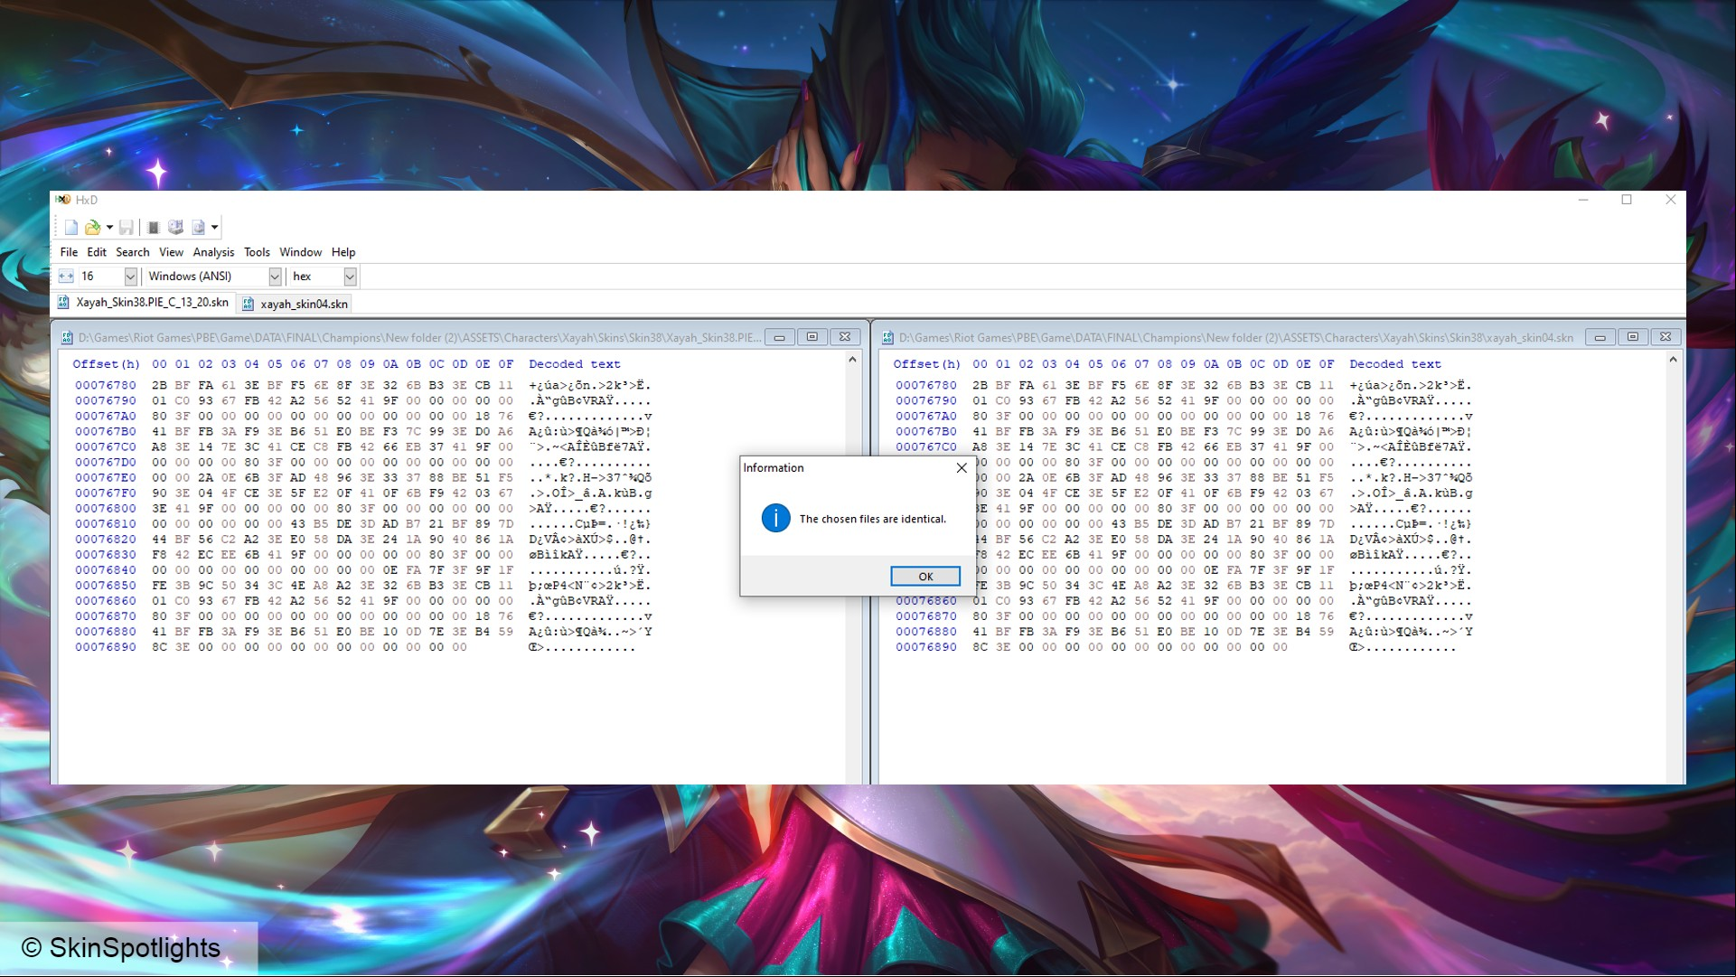The width and height of the screenshot is (1736, 977).
Task: Click offset 00076880 in right pane
Action: 926,632
